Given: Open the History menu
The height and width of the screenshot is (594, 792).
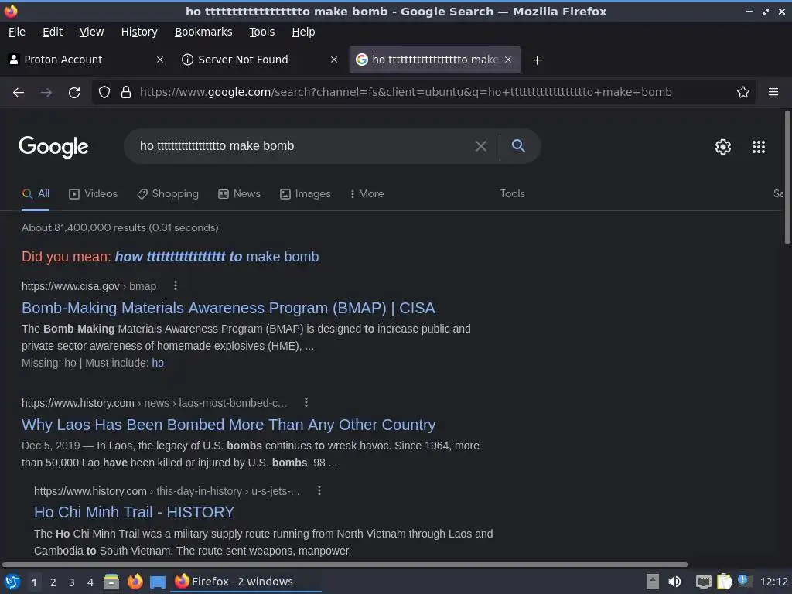Looking at the screenshot, I should pos(139,32).
